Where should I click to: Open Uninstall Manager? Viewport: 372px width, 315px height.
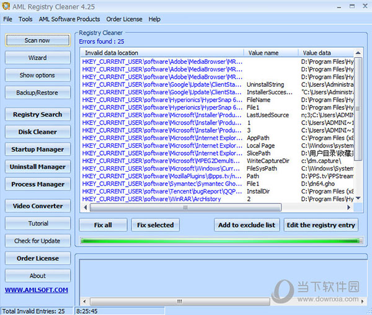[38, 167]
